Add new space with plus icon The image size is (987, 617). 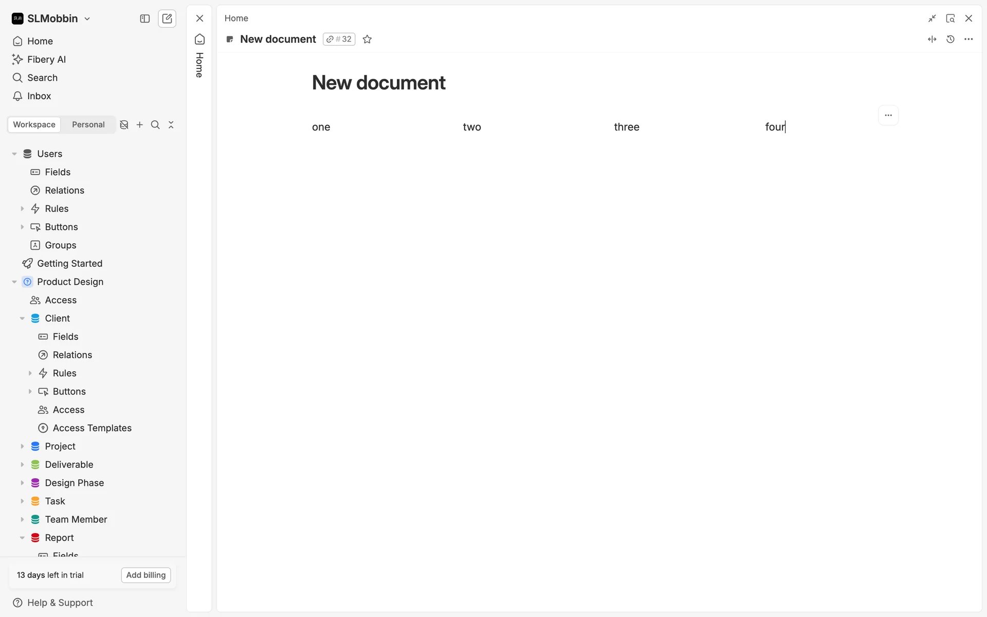coord(139,124)
